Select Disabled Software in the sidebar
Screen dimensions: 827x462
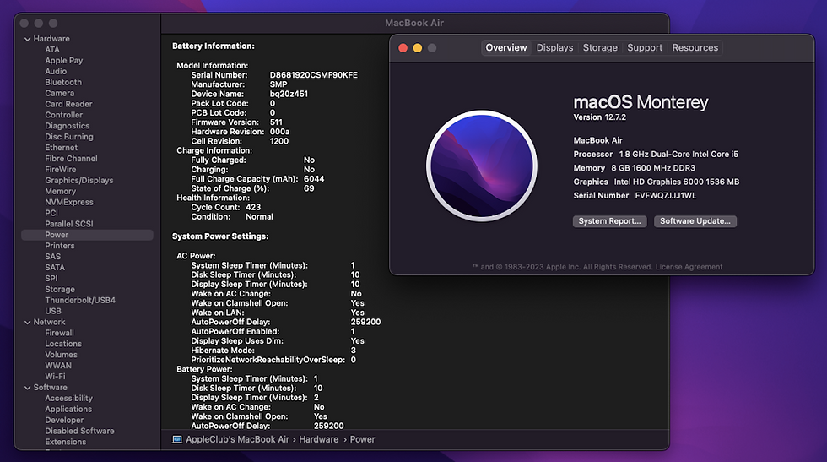79,431
